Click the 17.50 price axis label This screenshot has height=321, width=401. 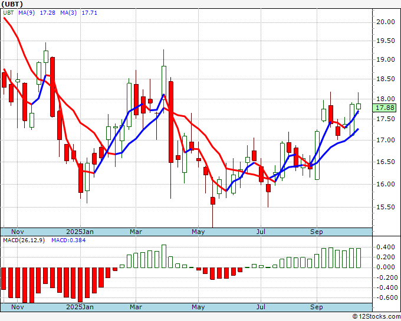[x=386, y=119]
